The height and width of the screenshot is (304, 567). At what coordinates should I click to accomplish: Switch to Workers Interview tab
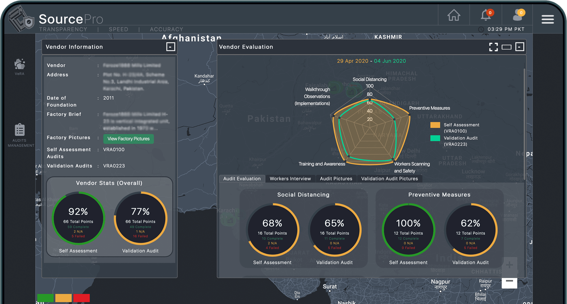[x=290, y=178]
